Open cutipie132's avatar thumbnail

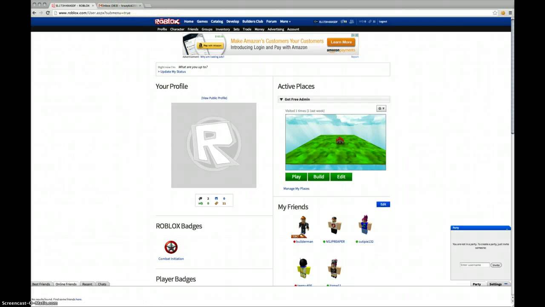tap(364, 225)
